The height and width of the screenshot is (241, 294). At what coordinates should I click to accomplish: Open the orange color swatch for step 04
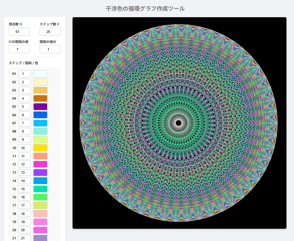pos(40,98)
